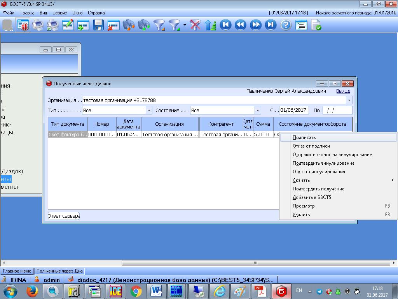Open search with orange-dot binoculars icon
Screen dimensions: 398x299
click(129, 25)
